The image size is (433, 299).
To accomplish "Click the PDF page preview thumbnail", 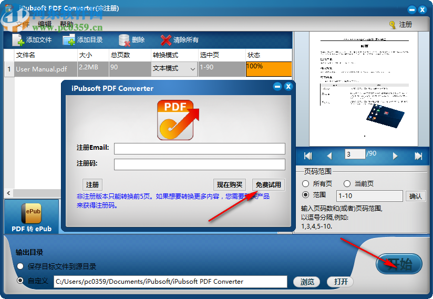I will point(364,89).
